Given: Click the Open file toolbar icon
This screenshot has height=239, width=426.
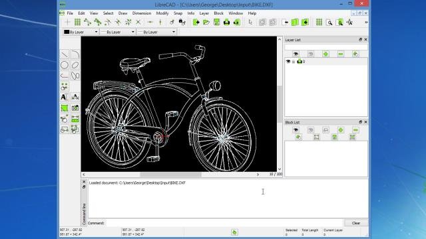Looking at the screenshot, I should (x=206, y=22).
